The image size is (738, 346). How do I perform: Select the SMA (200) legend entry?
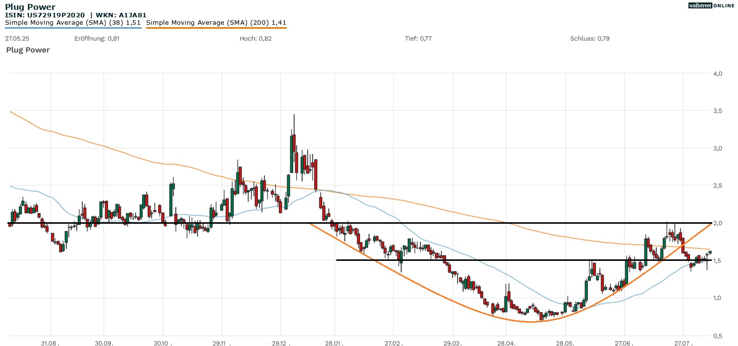216,23
